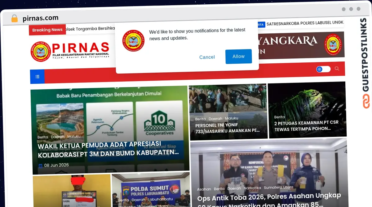Open article Ops Antik Toba 2026
Viewport: 372px width, 207px height.
(x=269, y=201)
